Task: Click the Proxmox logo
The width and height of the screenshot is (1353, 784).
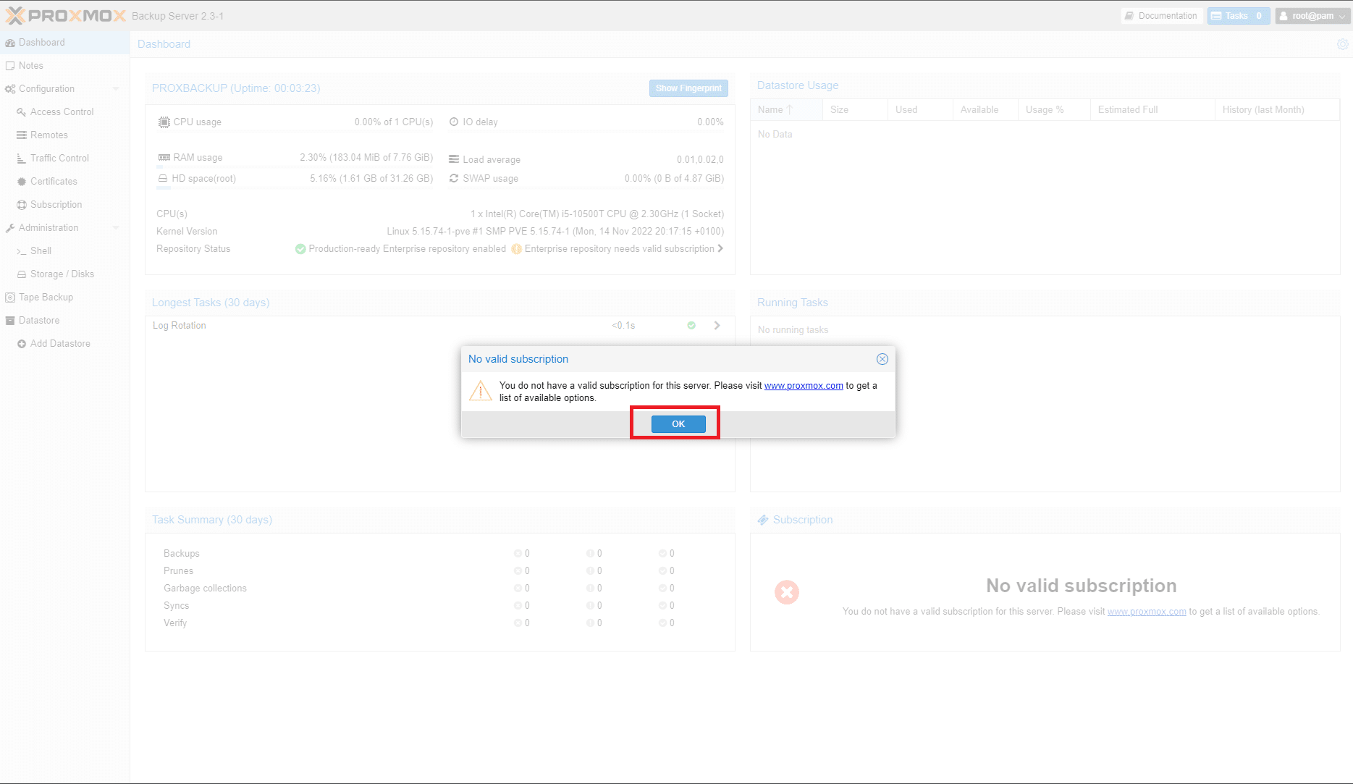Action: click(x=66, y=16)
